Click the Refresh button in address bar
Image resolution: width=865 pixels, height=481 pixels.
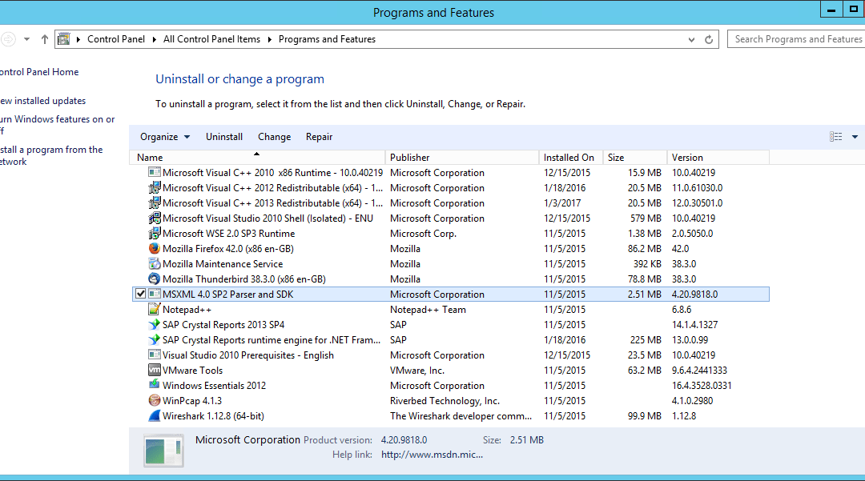point(709,40)
